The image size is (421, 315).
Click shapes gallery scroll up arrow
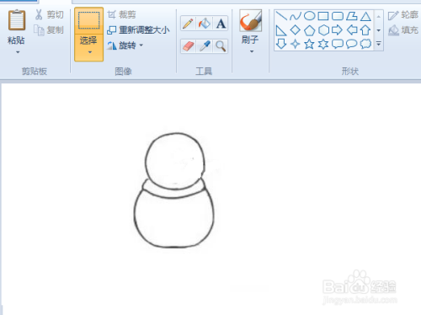click(379, 17)
